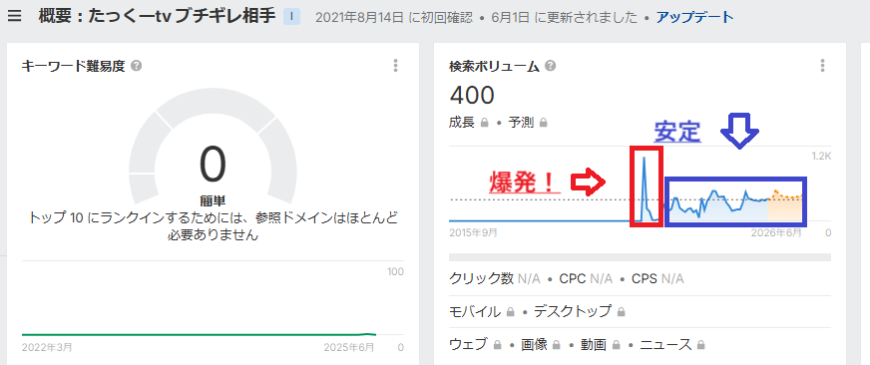Viewport: 870px width, 365px height.
Task: Click the blue I intent badge
Action: point(292,17)
